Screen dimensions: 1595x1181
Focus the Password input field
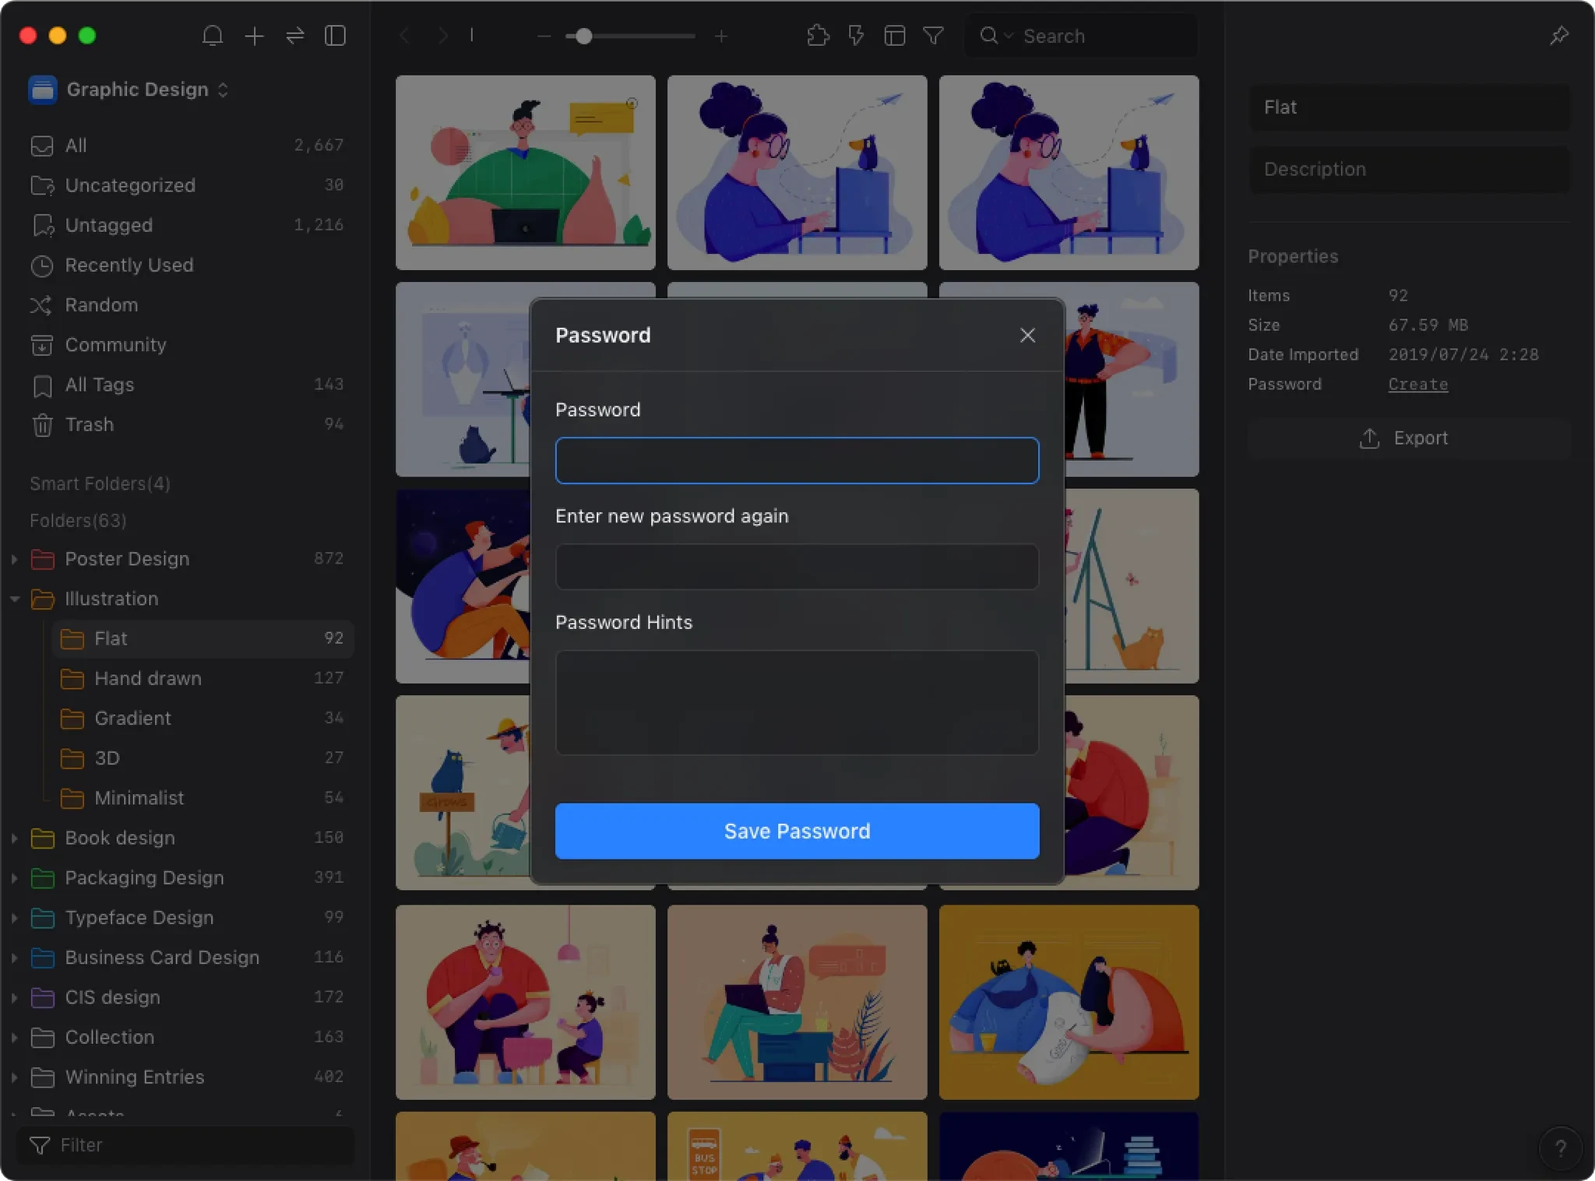click(797, 461)
